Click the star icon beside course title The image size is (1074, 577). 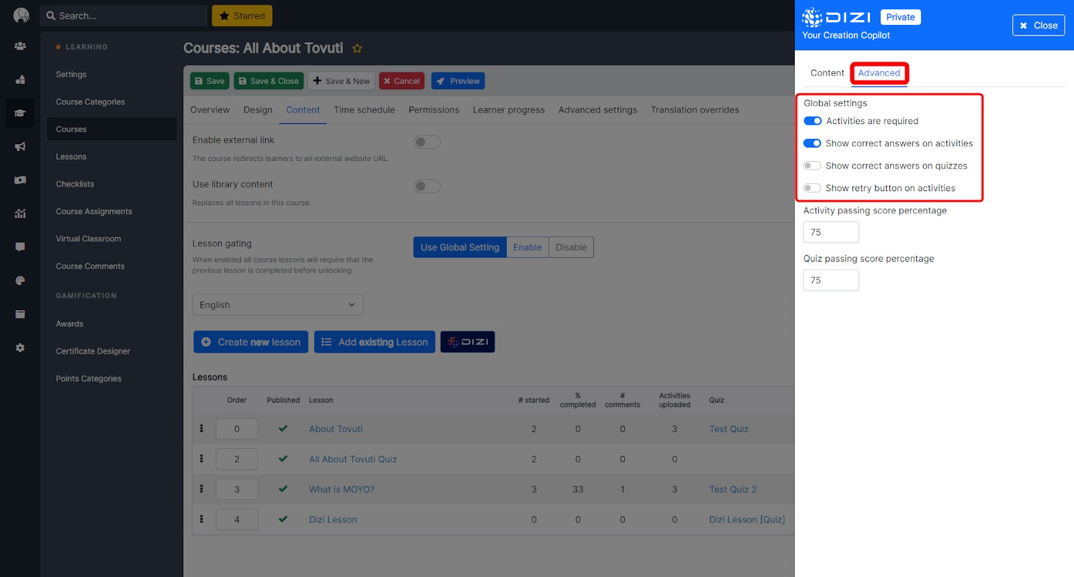click(x=357, y=48)
